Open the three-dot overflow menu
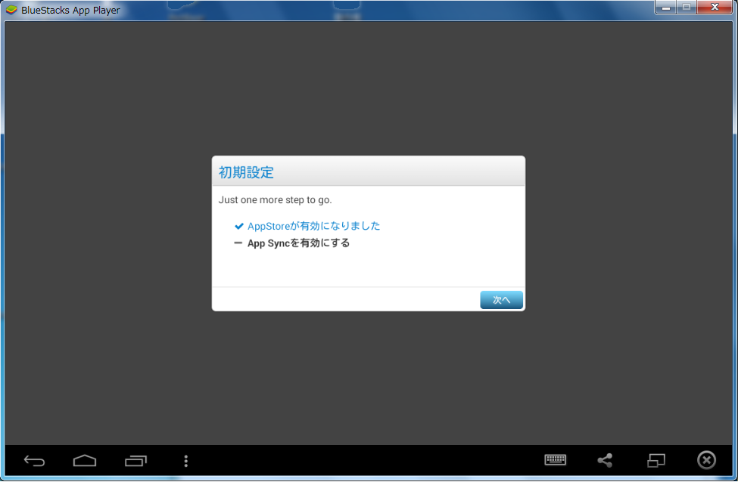The image size is (738, 482). (x=186, y=461)
